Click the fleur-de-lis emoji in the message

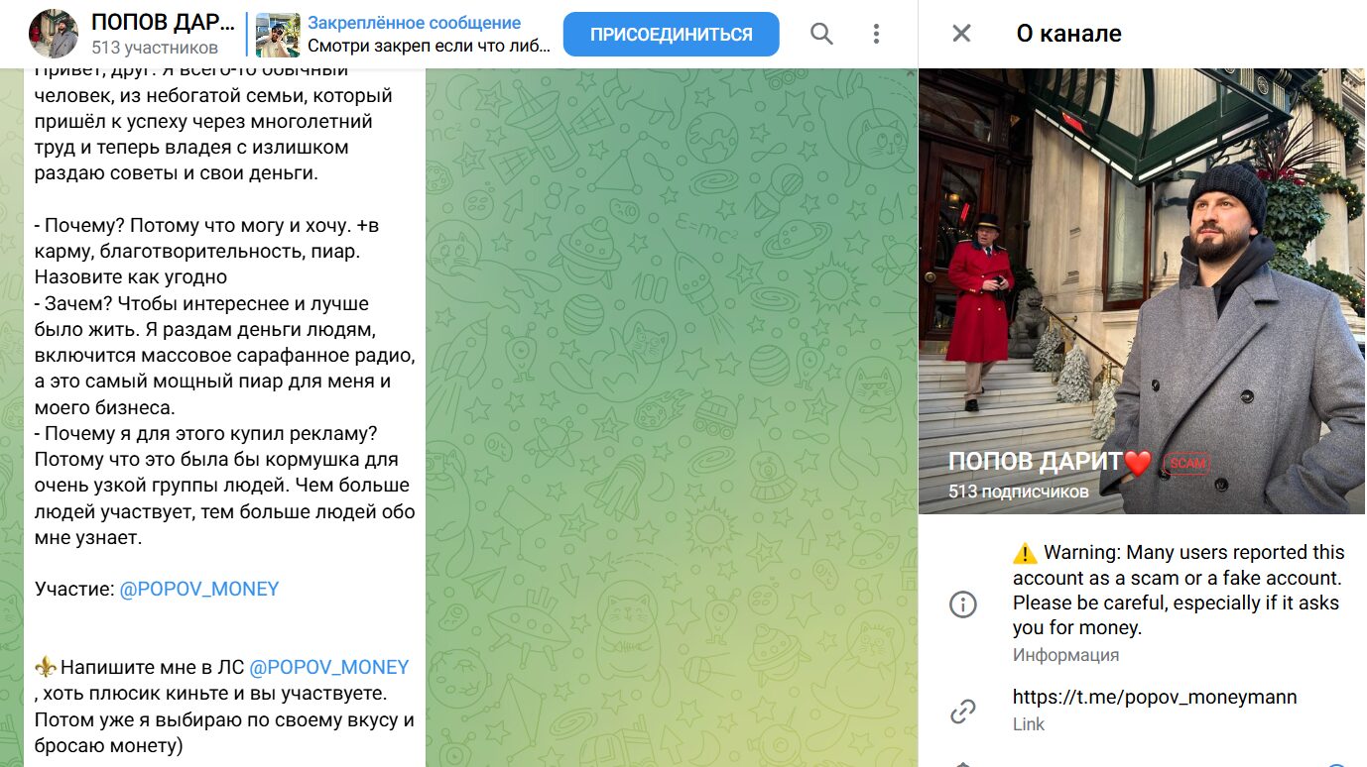click(x=46, y=667)
